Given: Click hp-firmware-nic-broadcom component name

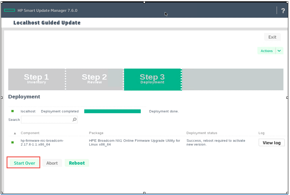Looking at the screenshot, I should [42, 143].
